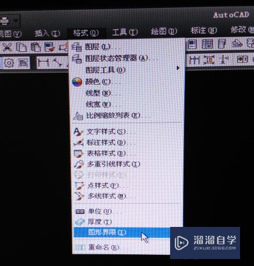Click the Match Properties brush icon

[x=49, y=47]
